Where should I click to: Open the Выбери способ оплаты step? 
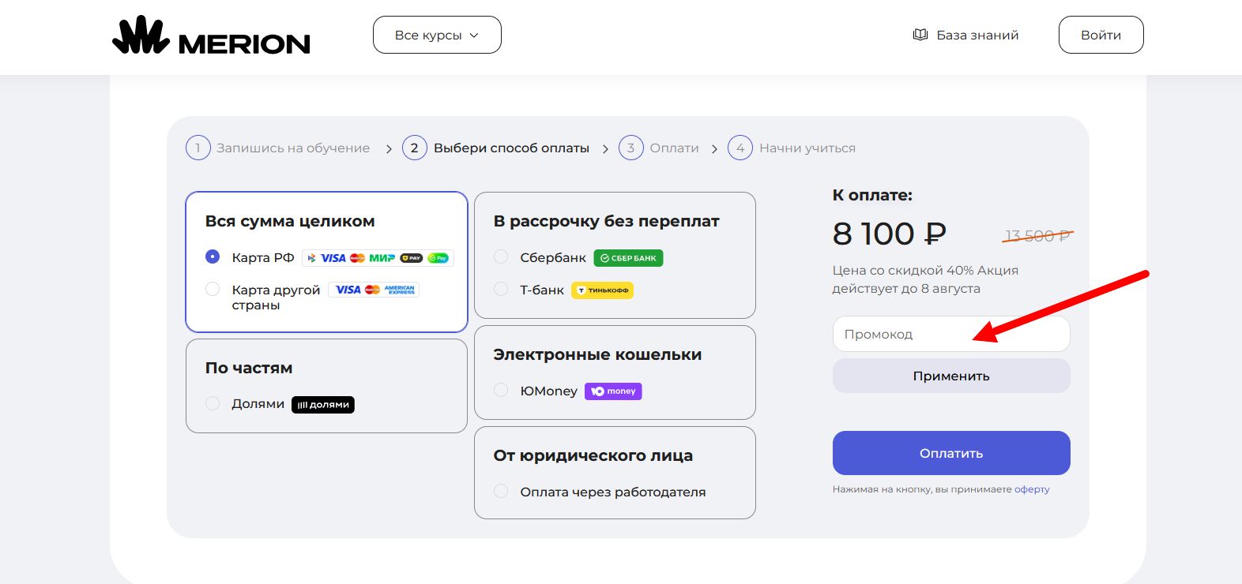tap(511, 148)
